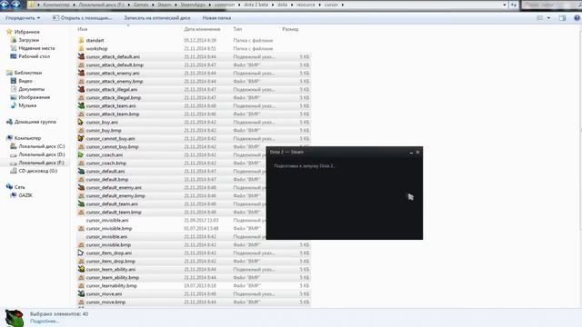Open the Документы library
Image resolution: width=582 pixels, height=327 pixels.
tap(31, 89)
